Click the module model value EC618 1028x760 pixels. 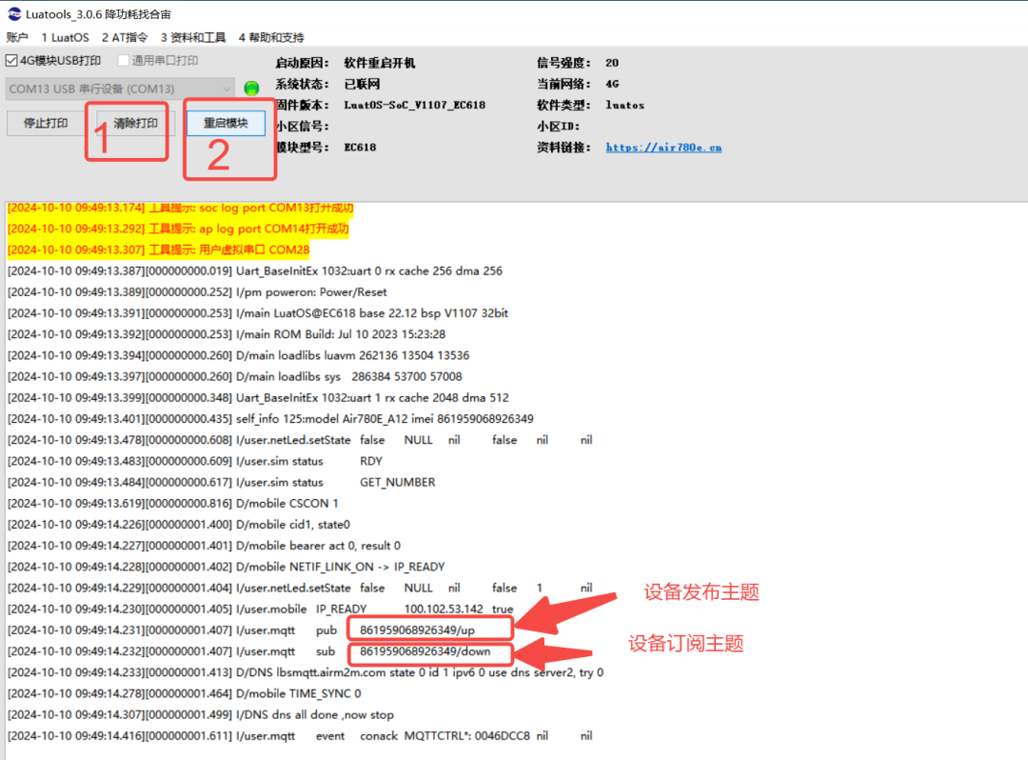tap(360, 148)
